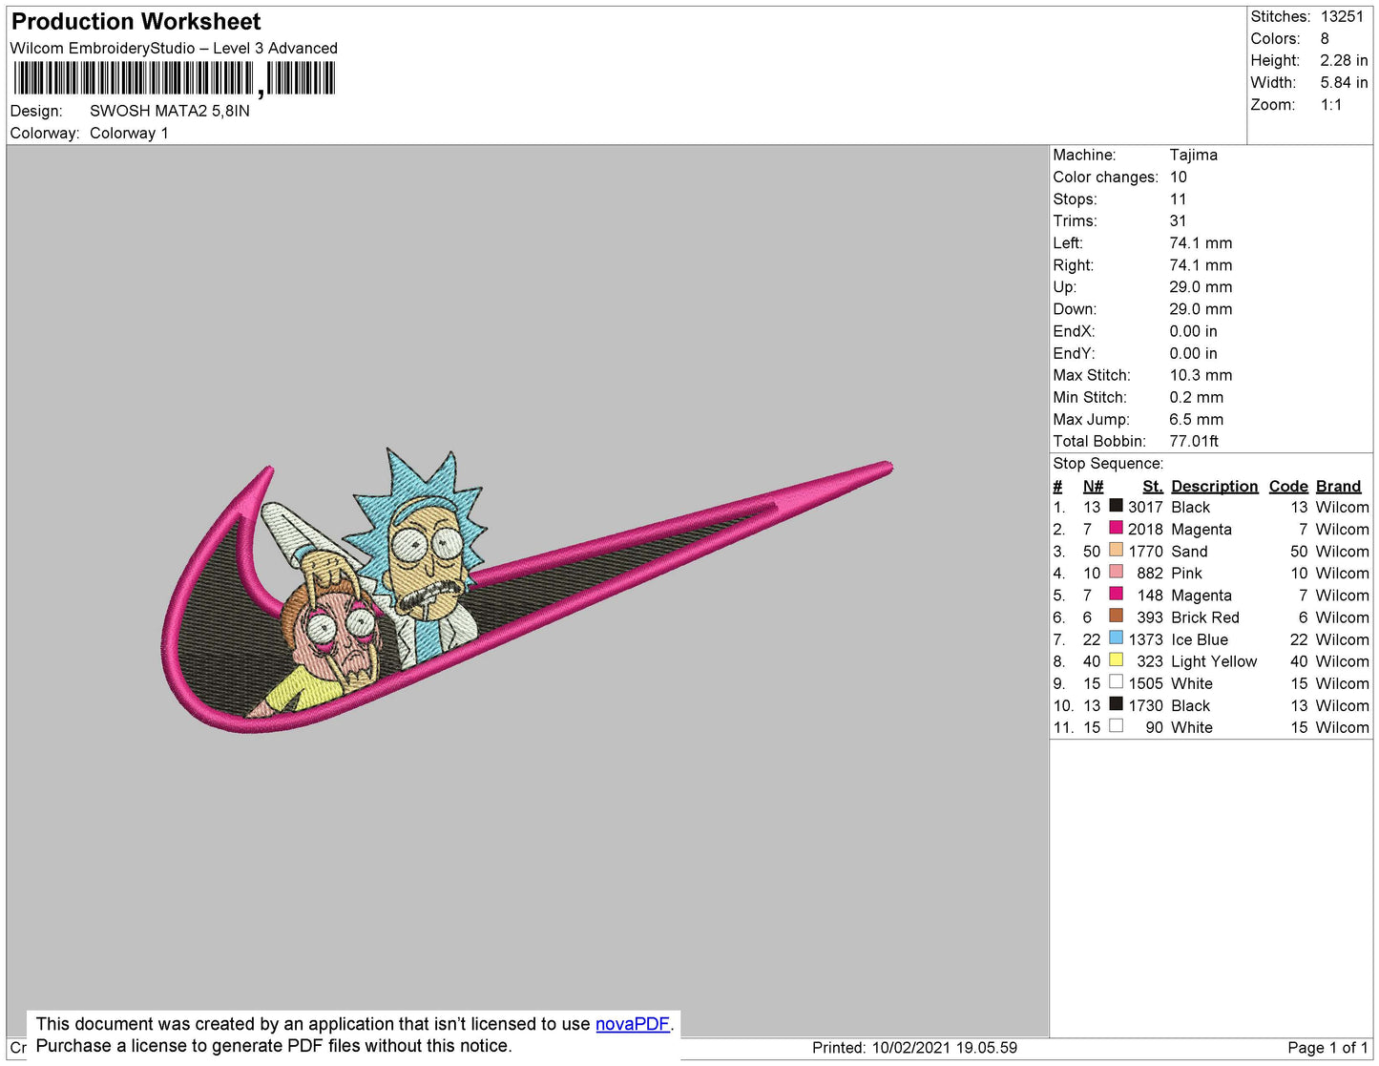The image size is (1379, 1066).
Task: Click the Magenta swatch in stop 2
Action: [1116, 528]
